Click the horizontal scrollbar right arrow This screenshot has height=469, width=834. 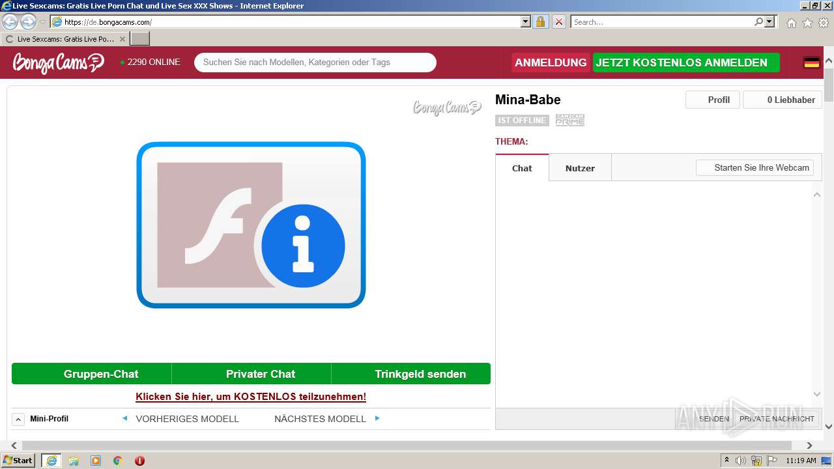tap(810, 446)
